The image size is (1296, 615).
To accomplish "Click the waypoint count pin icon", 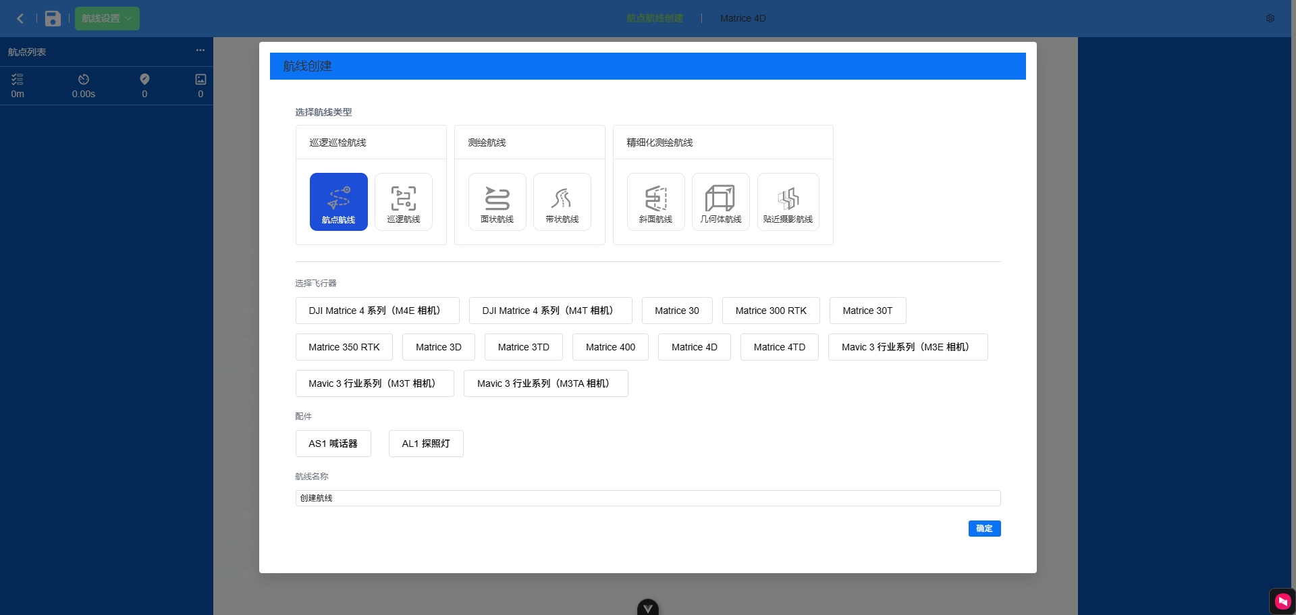I will (x=144, y=79).
